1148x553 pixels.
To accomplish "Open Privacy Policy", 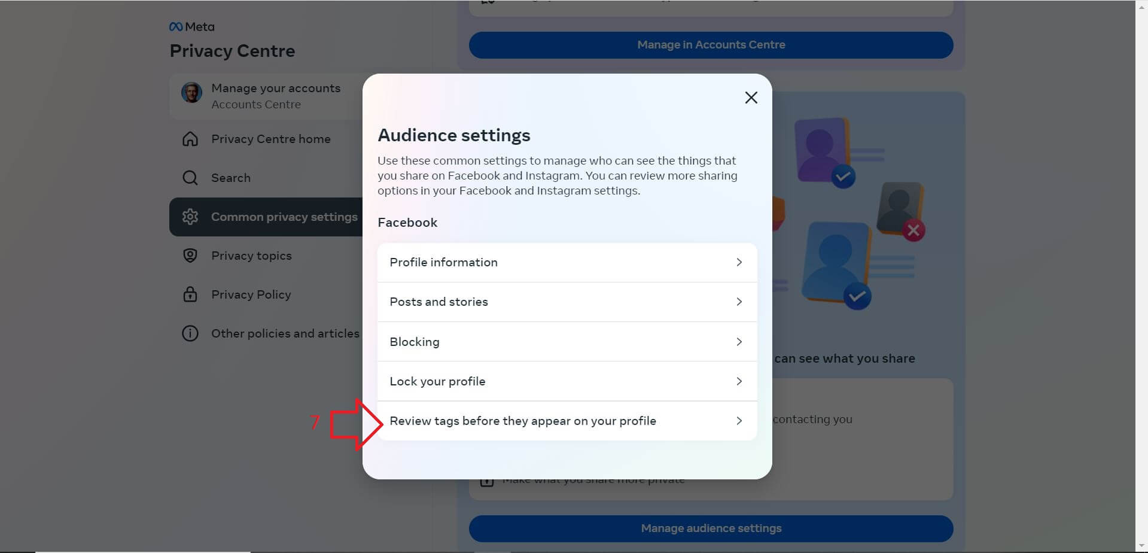I will tap(266, 294).
